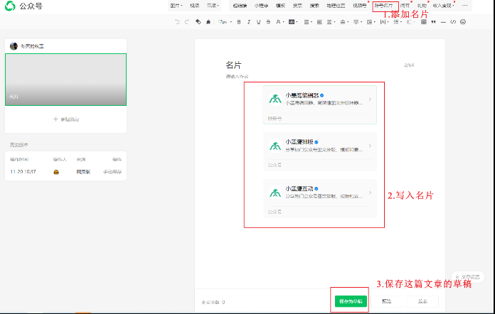Image resolution: width=495 pixels, height=314 pixels.
Task: Open the three-dot more menu
Action: (464, 6)
